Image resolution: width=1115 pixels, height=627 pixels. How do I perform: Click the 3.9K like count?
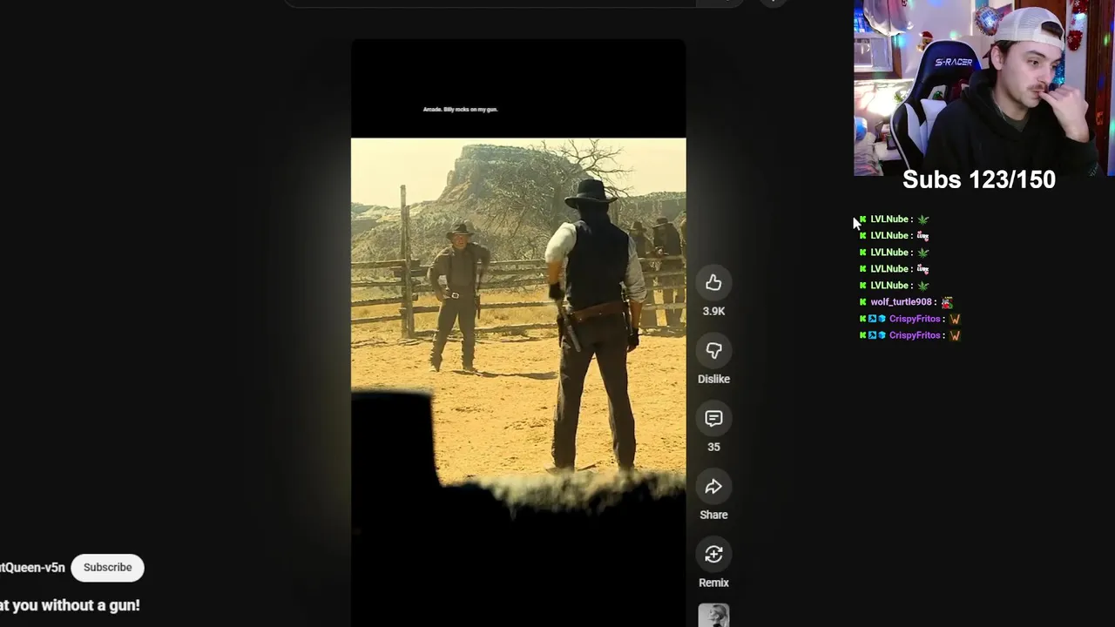713,311
